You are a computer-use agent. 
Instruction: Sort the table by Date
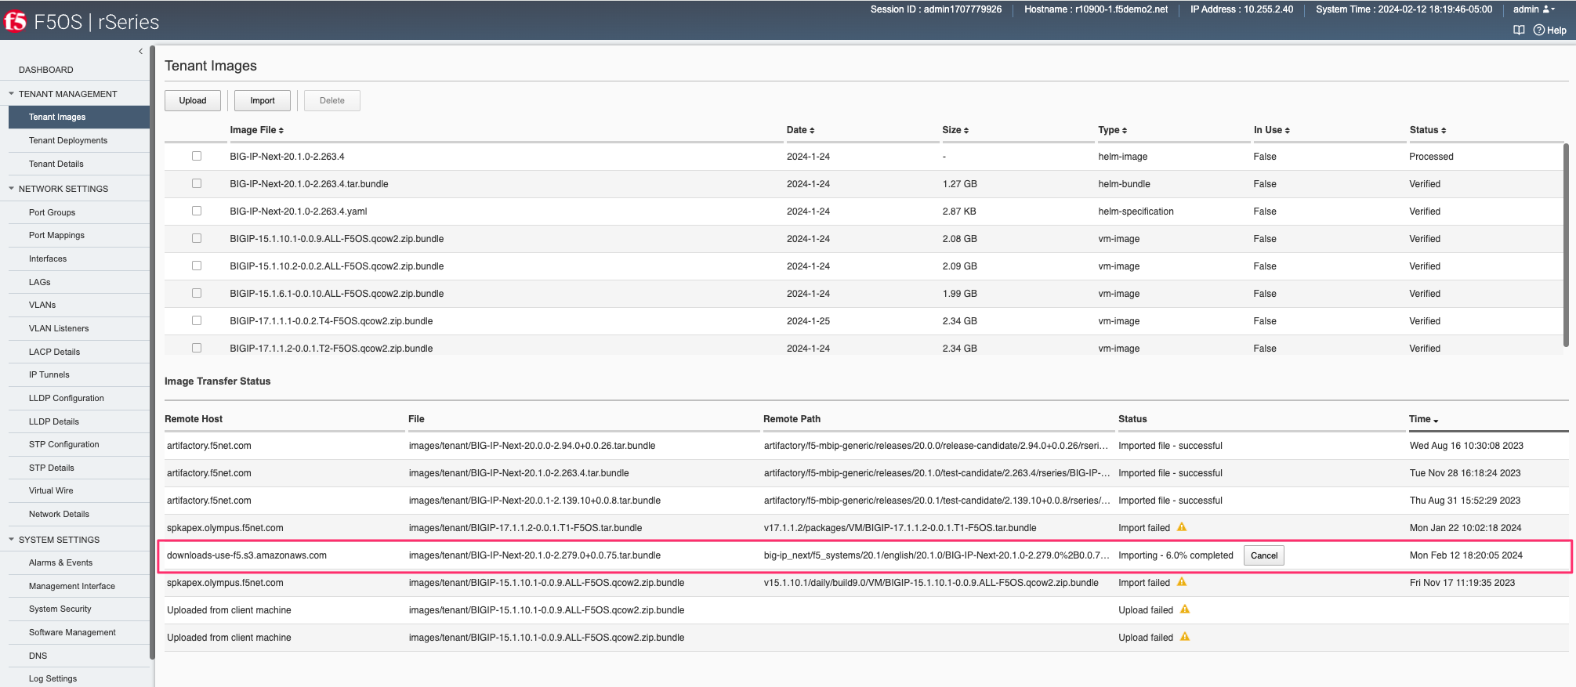(x=801, y=130)
